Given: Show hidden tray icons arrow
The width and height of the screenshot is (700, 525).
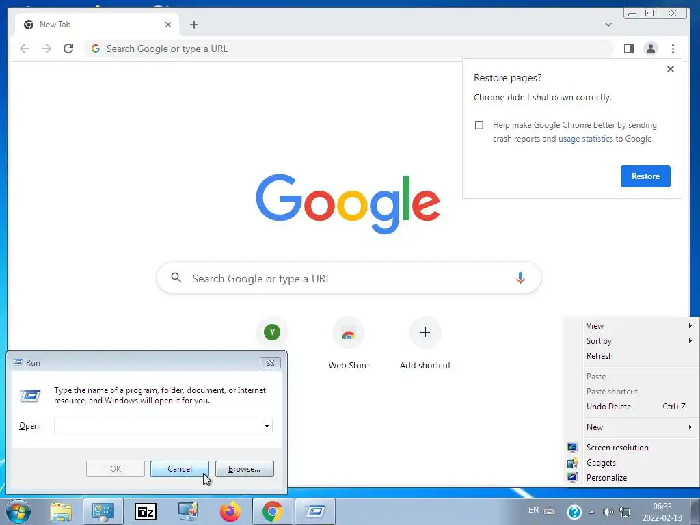Looking at the screenshot, I should pos(592,512).
